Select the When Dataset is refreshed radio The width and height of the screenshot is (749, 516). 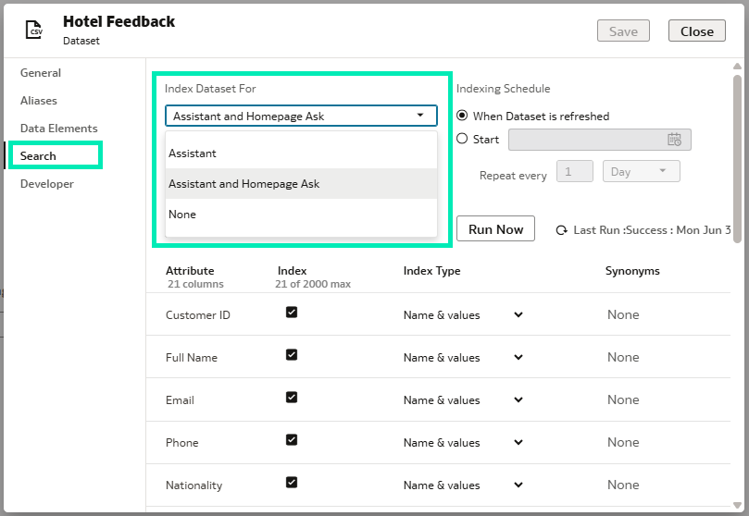click(463, 117)
